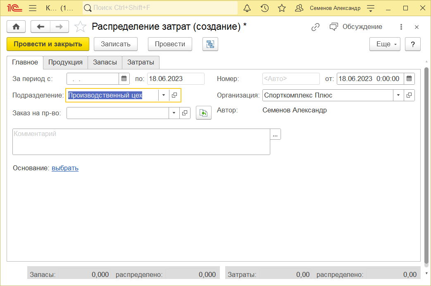Image resolution: width=431 pixels, height=286 pixels.
Task: Click the vertical scrollbar on right
Action: (x=426, y=165)
